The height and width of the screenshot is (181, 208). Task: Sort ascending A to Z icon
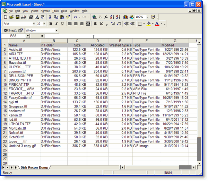(x=112, y=17)
